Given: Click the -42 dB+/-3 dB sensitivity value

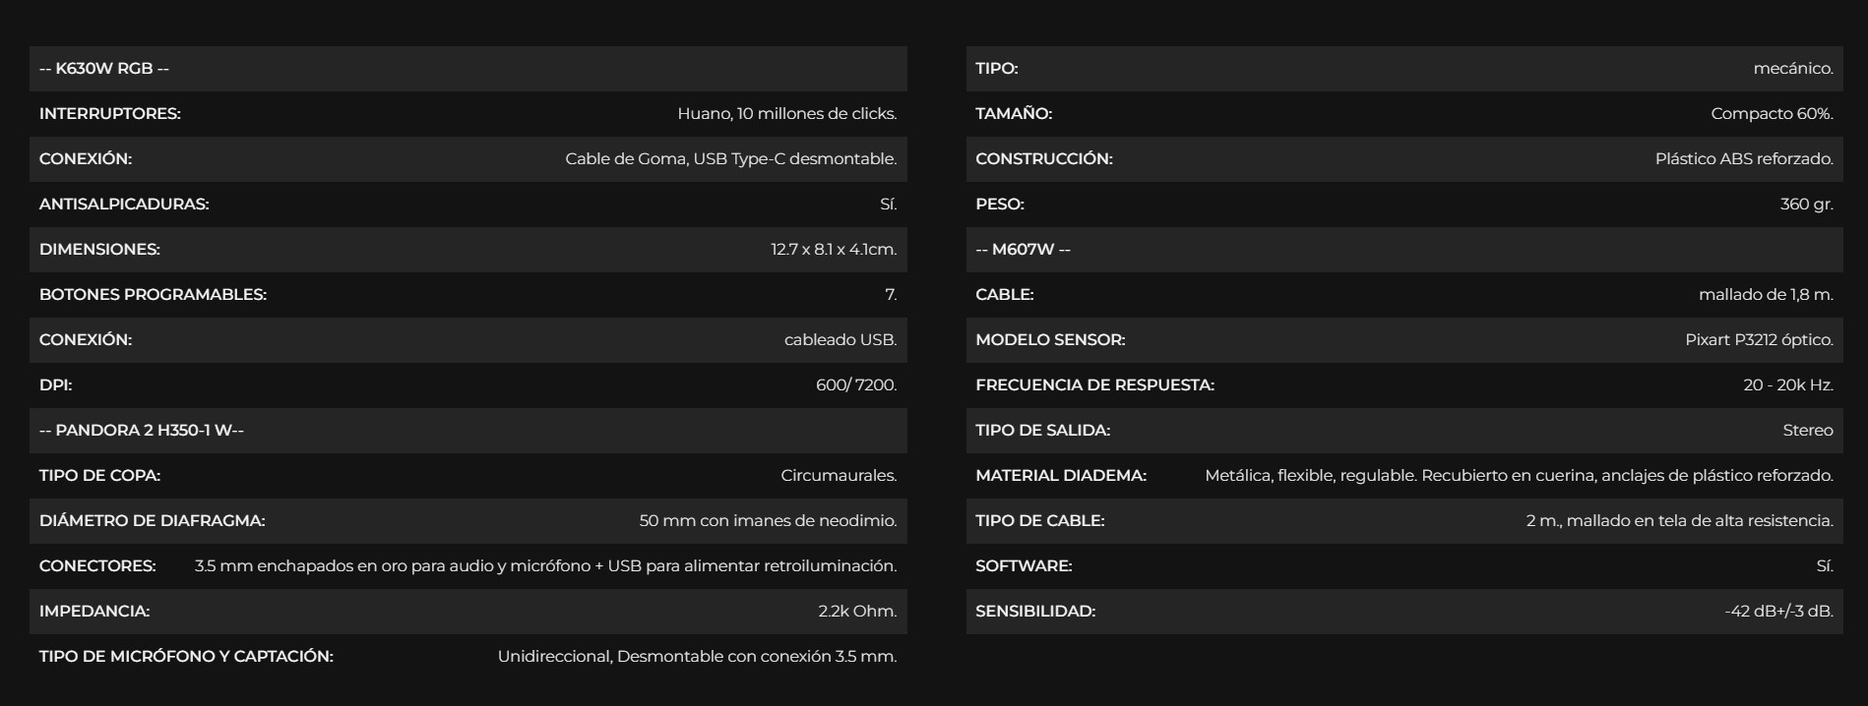Looking at the screenshot, I should pos(1778,612).
